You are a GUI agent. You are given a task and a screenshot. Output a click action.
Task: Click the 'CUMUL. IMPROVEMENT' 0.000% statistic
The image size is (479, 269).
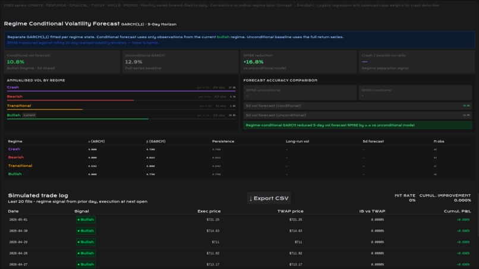pos(445,198)
